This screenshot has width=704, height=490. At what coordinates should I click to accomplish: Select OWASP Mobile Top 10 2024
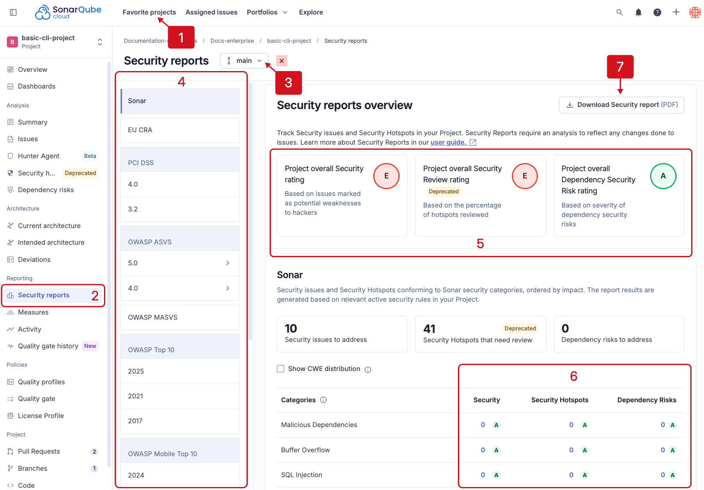pyautogui.click(x=180, y=475)
